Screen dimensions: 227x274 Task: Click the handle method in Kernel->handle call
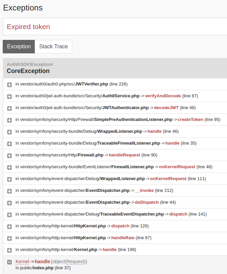tap(42, 261)
